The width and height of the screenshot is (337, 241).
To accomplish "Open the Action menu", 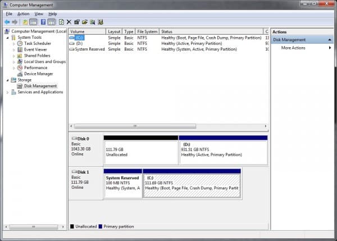I will 23,14.
